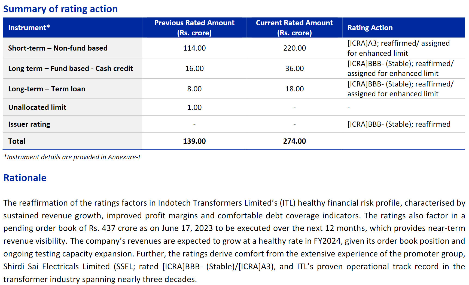Select the "Issuer rating" row label
This screenshot has height=285, width=469.
coord(29,124)
